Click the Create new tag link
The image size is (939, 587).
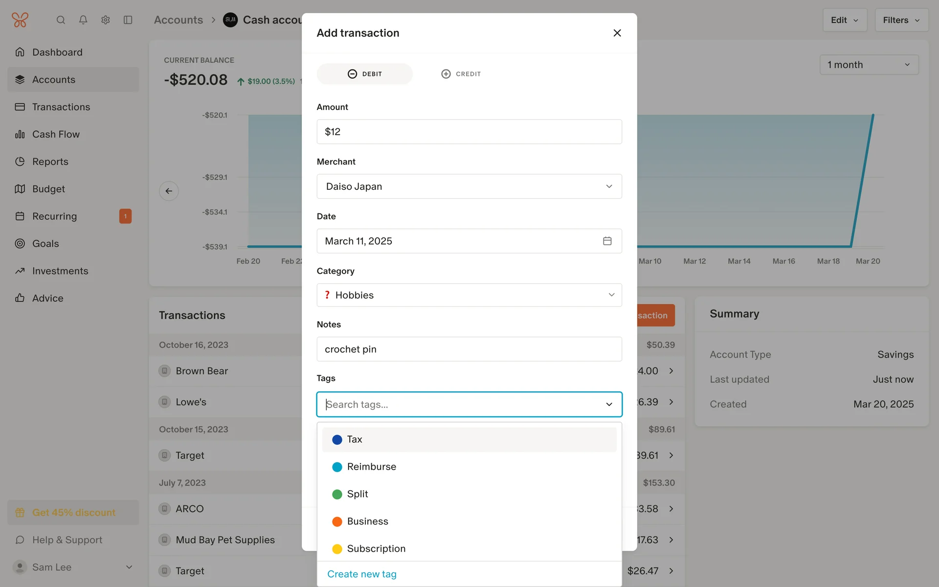click(x=361, y=574)
